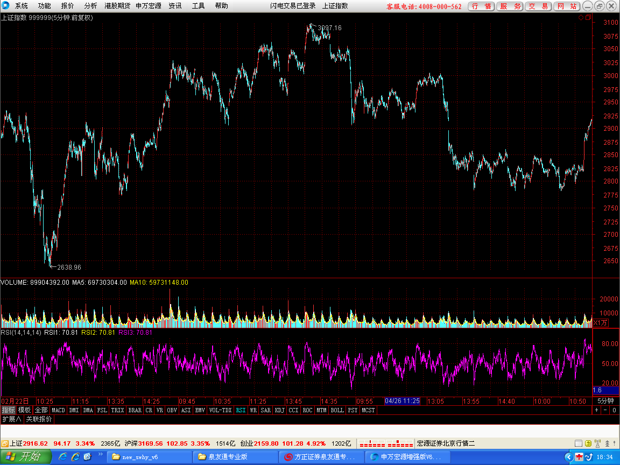Image resolution: width=620 pixels, height=465 pixels.
Task: Open the 关联报价 tab
Action: 39,419
